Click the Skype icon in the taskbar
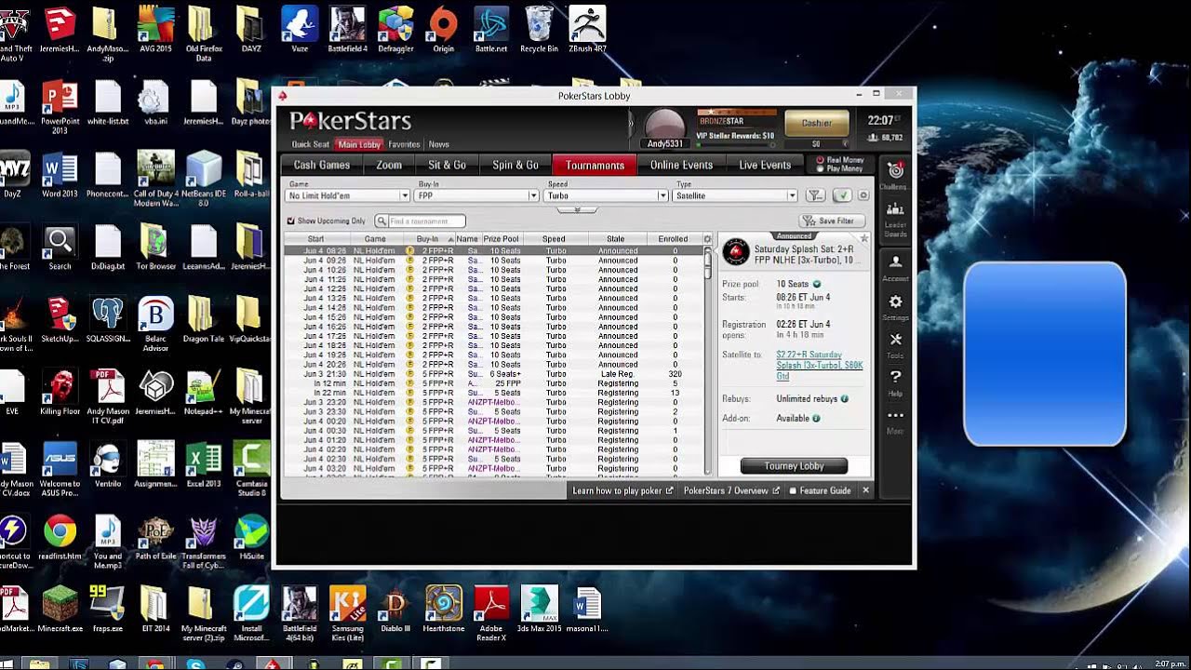1191x670 pixels. point(194,664)
